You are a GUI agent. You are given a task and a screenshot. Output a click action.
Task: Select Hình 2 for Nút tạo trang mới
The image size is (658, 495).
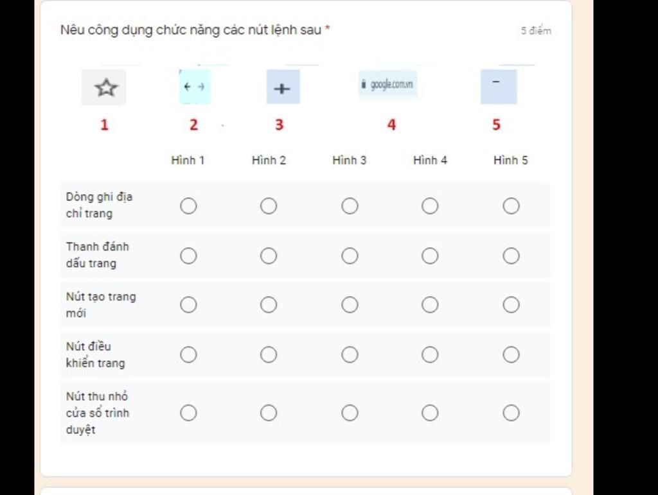pos(269,305)
